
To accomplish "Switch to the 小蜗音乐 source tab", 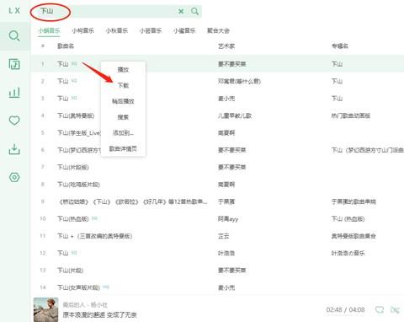I will 50,30.
